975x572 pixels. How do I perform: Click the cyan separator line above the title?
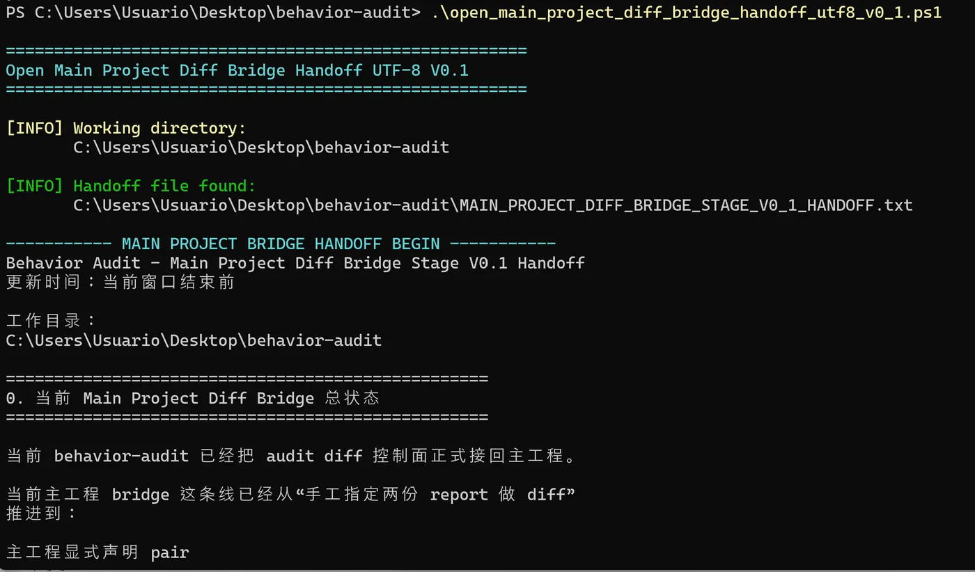[x=266, y=51]
